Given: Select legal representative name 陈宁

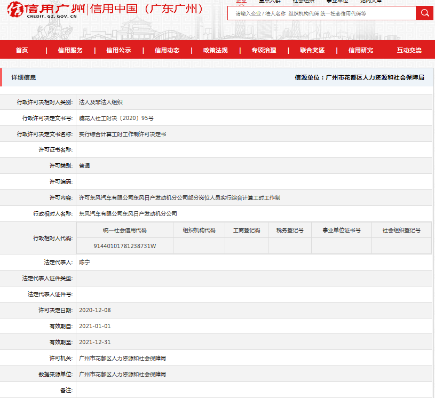Looking at the screenshot, I should pos(84,262).
